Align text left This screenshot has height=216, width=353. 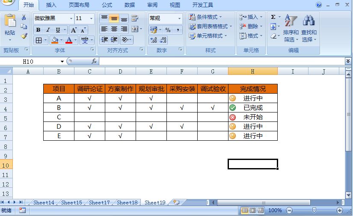[104, 29]
